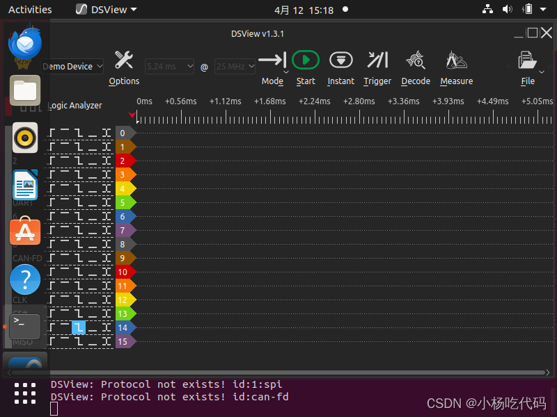Viewport: 557px width, 417px height.
Task: Open the 25 MHz sample rate dropdown
Action: click(x=235, y=66)
